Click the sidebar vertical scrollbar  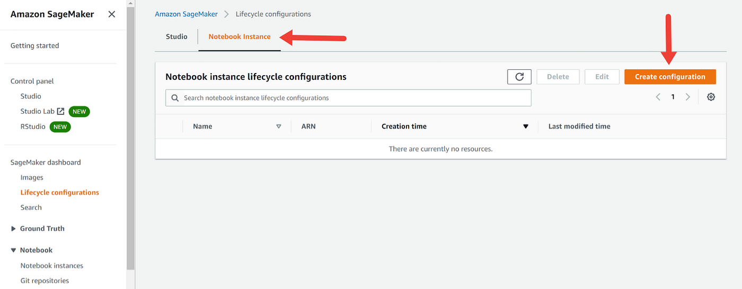coord(131,138)
